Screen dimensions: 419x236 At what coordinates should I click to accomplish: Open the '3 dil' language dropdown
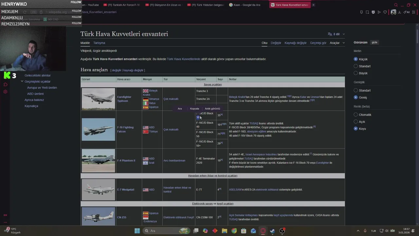[x=336, y=34]
